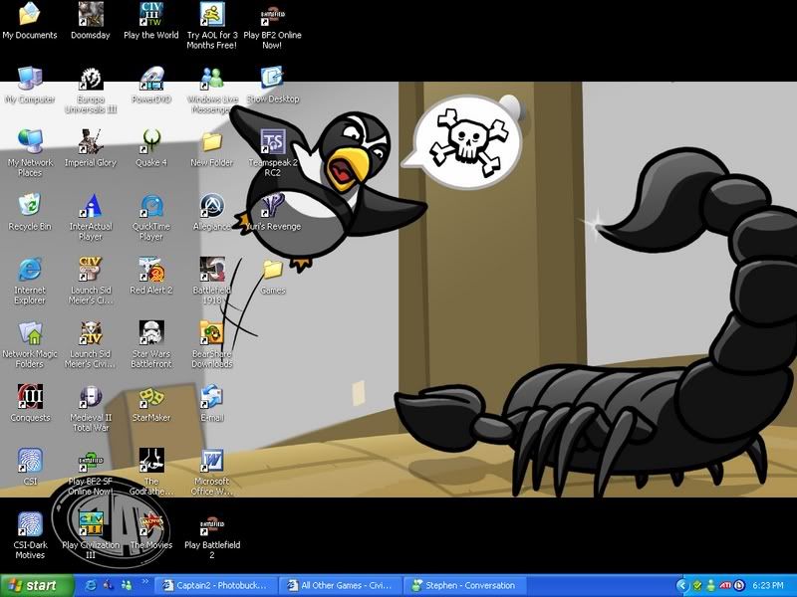Select The Godfather game shortcut

click(x=151, y=472)
